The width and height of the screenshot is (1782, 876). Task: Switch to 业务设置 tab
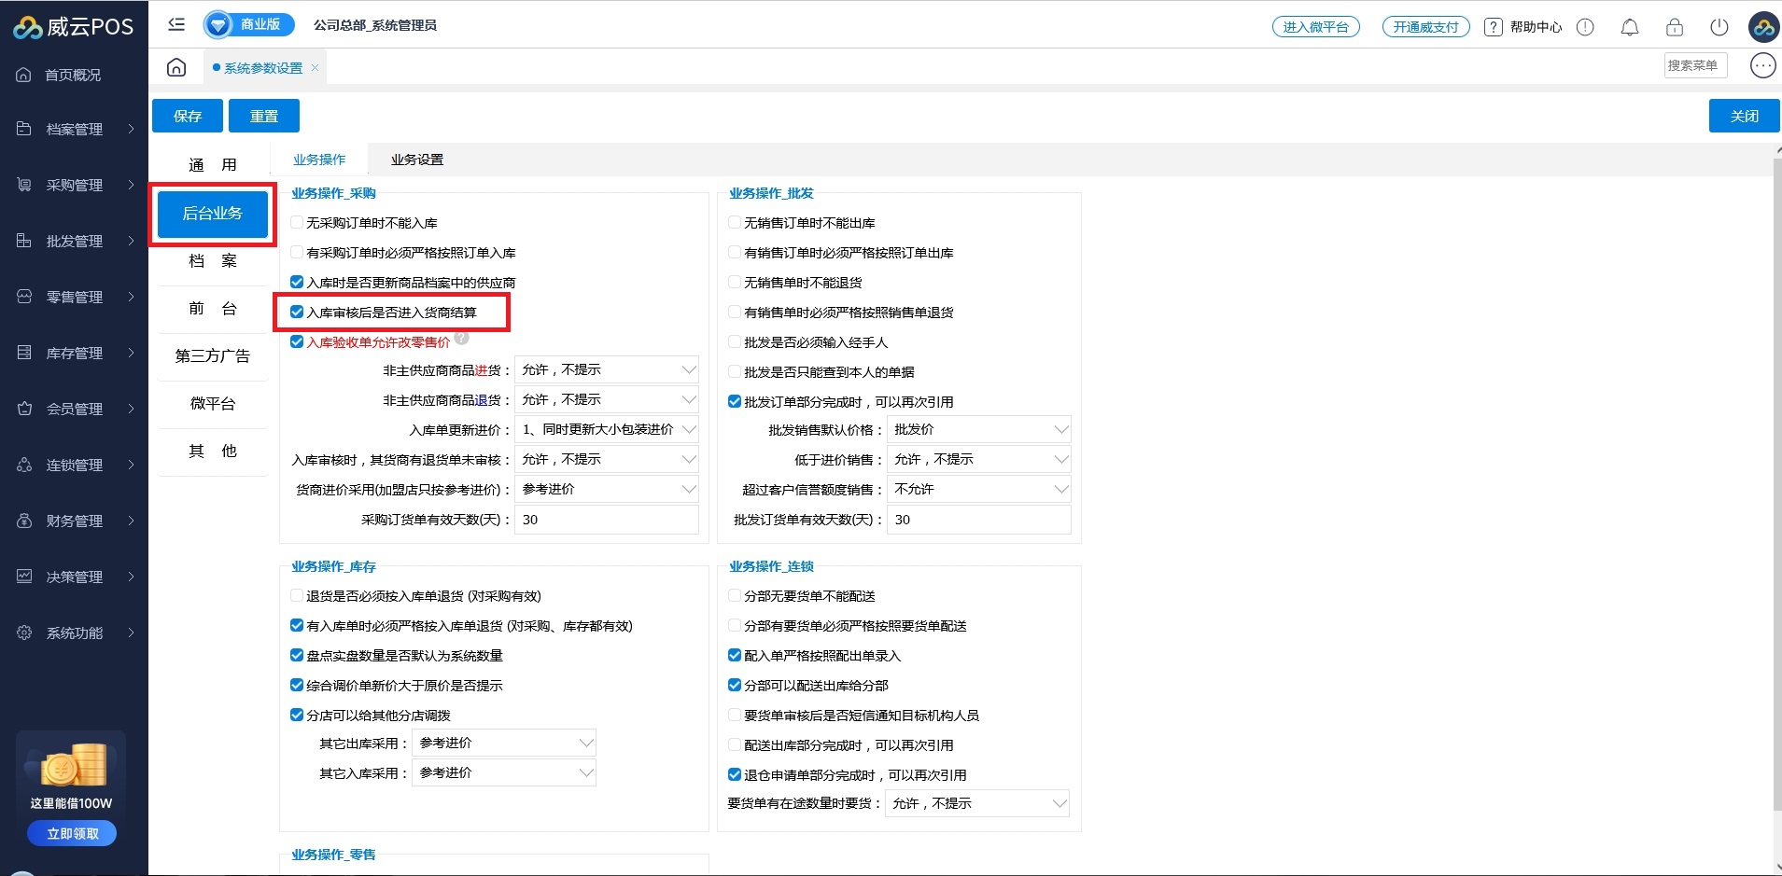point(417,160)
